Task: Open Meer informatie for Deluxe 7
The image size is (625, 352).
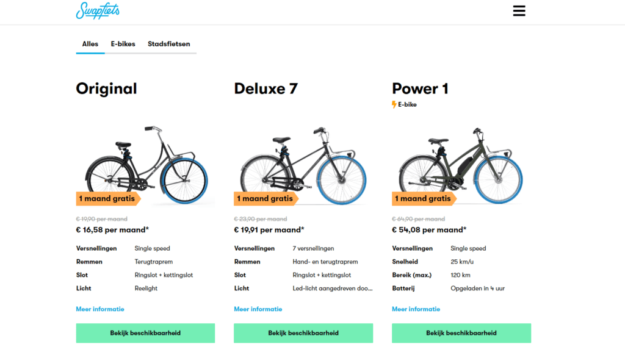Action: point(258,309)
